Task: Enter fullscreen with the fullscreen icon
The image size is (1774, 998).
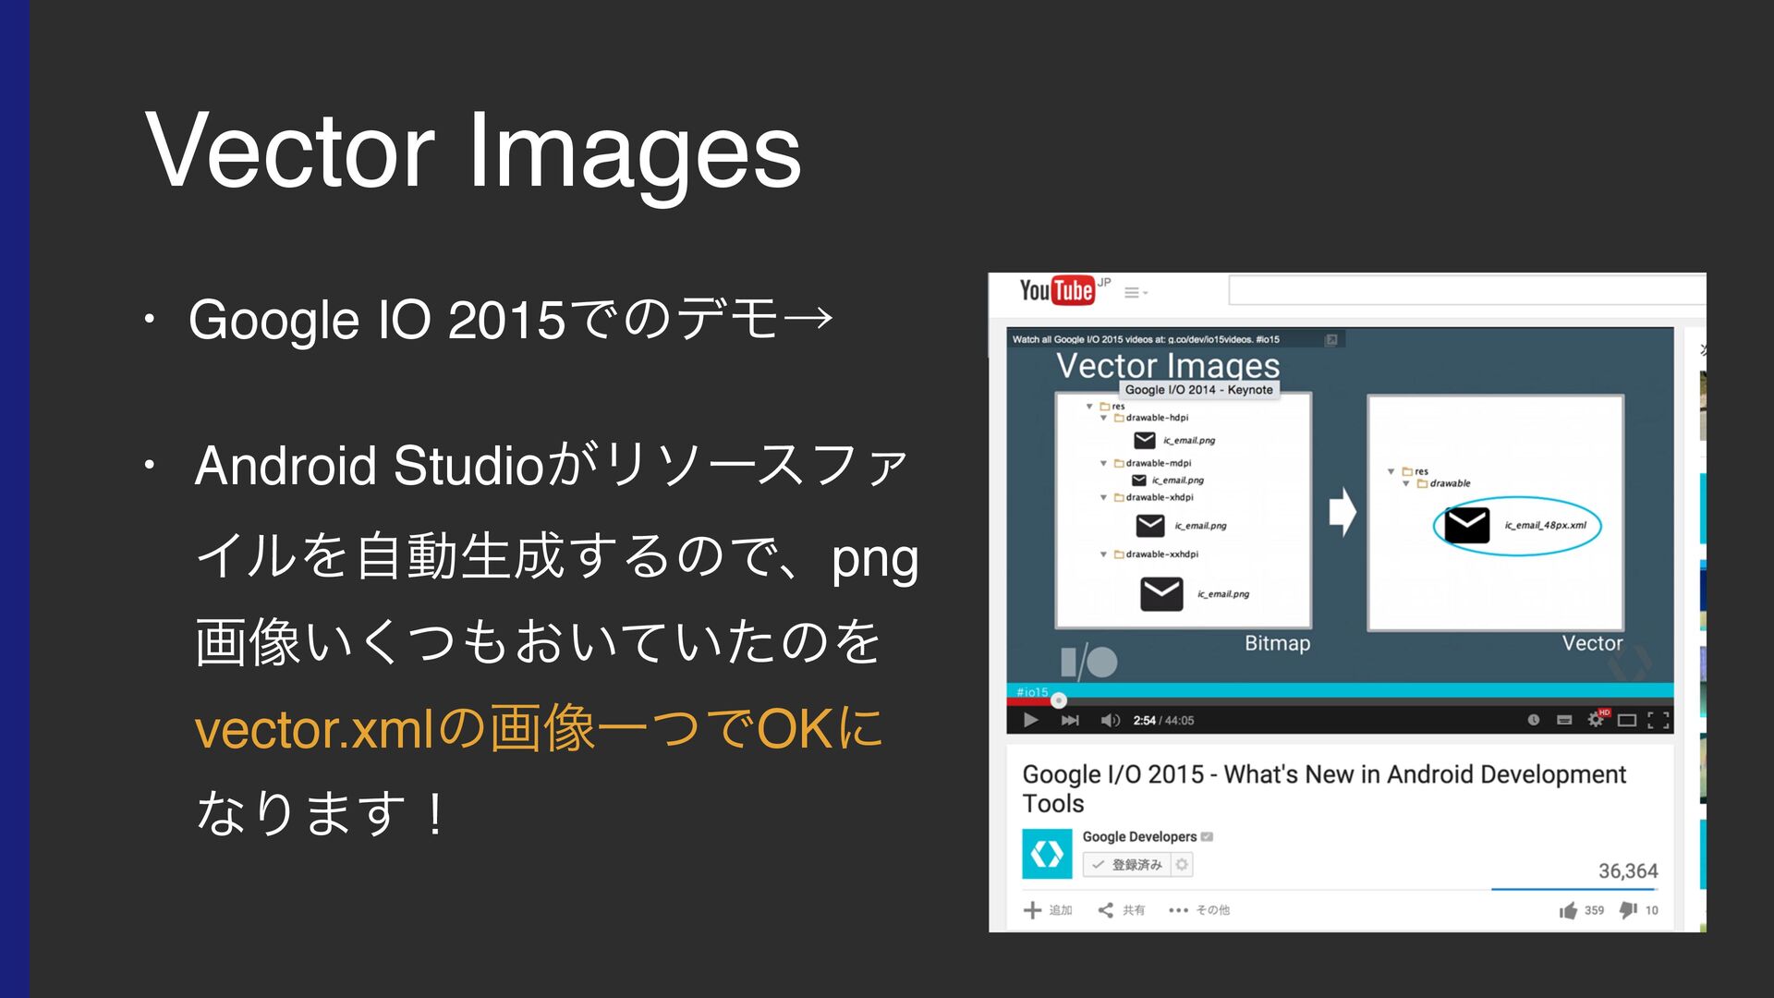Action: [x=1659, y=720]
